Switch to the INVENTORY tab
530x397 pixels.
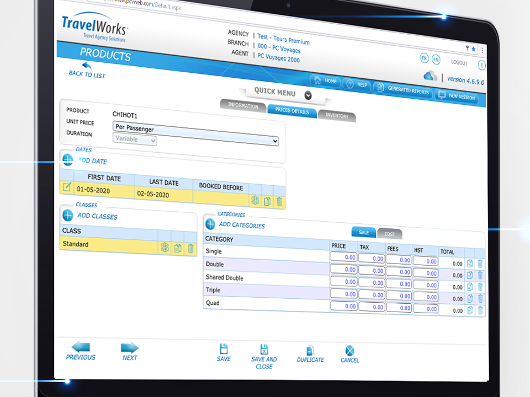337,116
